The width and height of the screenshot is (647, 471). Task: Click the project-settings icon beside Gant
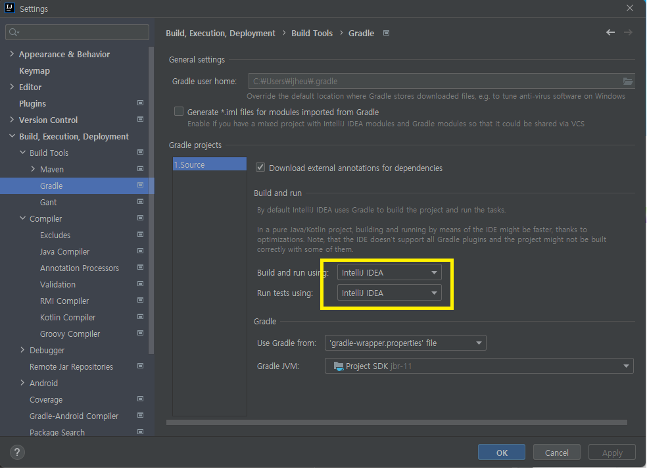point(140,201)
